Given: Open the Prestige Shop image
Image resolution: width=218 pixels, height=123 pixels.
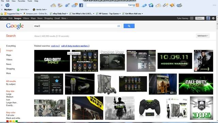Looking at the screenshot, I should click(112, 60).
